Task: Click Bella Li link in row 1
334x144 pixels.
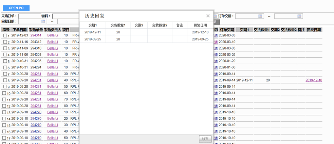Action: click(x=53, y=35)
